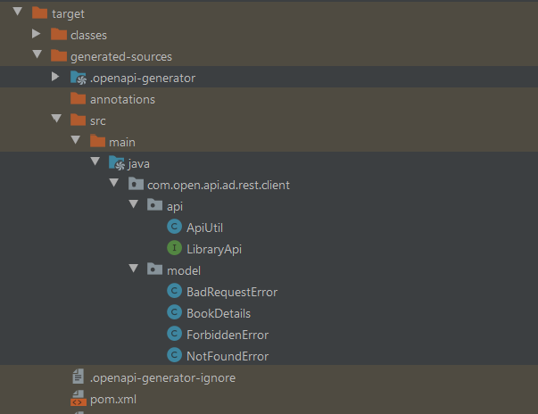The height and width of the screenshot is (414, 538).
Task: Click the .openapi-generator source folder icon
Action: click(79, 78)
